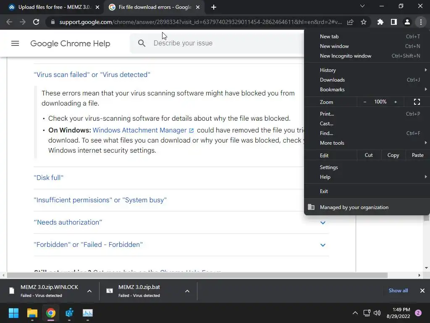Increase zoom with the plus button
The image size is (430, 323).
tap(396, 102)
